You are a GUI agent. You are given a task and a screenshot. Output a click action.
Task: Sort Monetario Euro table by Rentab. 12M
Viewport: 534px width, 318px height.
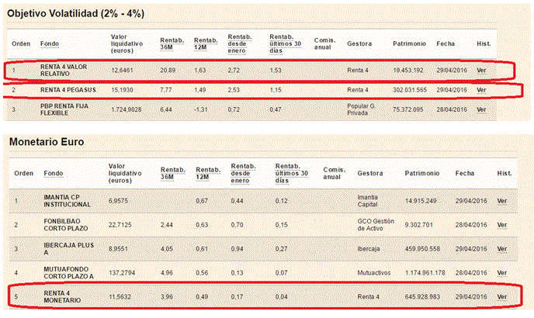208,173
